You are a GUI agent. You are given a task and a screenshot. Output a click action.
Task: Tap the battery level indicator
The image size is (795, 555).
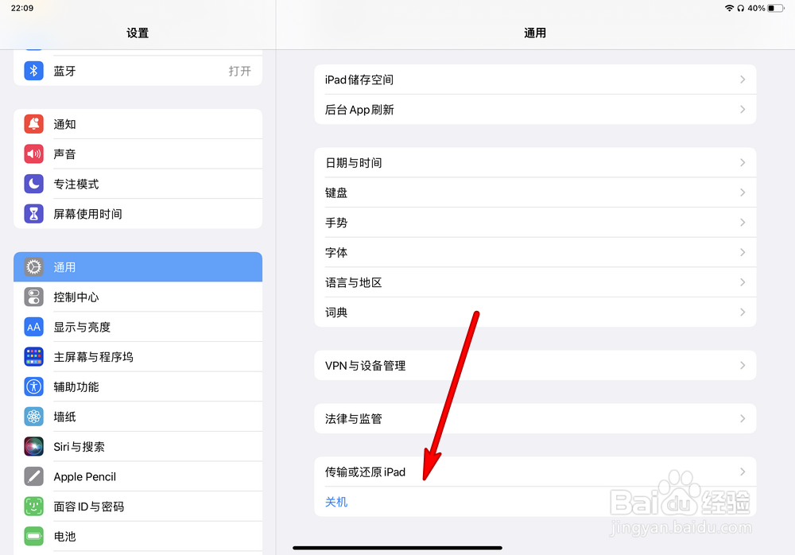776,8
